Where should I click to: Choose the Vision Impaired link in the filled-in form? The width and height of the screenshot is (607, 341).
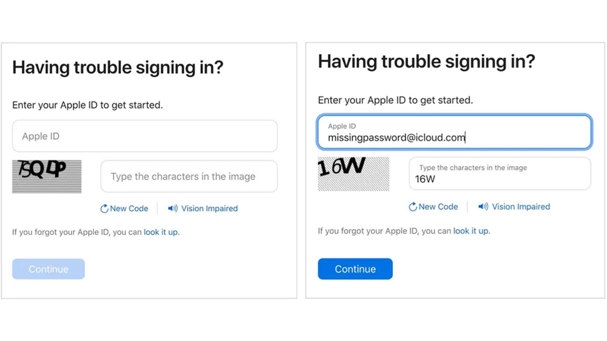(x=521, y=207)
